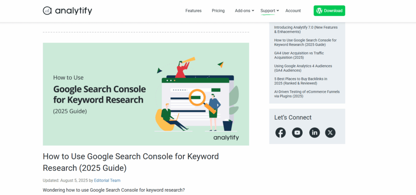Click the green Download button
Viewport: 416px width, 195px height.
[x=329, y=11]
